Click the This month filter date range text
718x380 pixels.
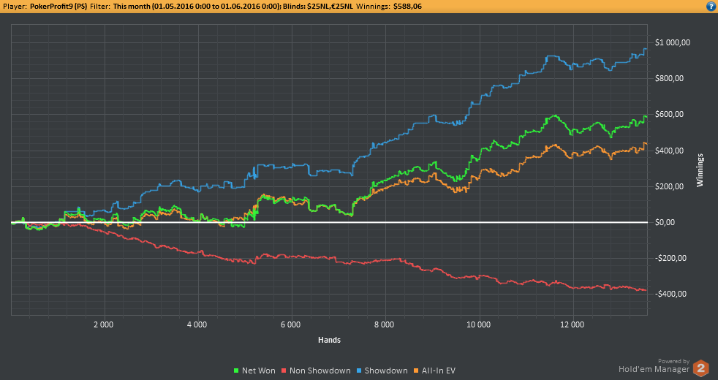point(197,7)
